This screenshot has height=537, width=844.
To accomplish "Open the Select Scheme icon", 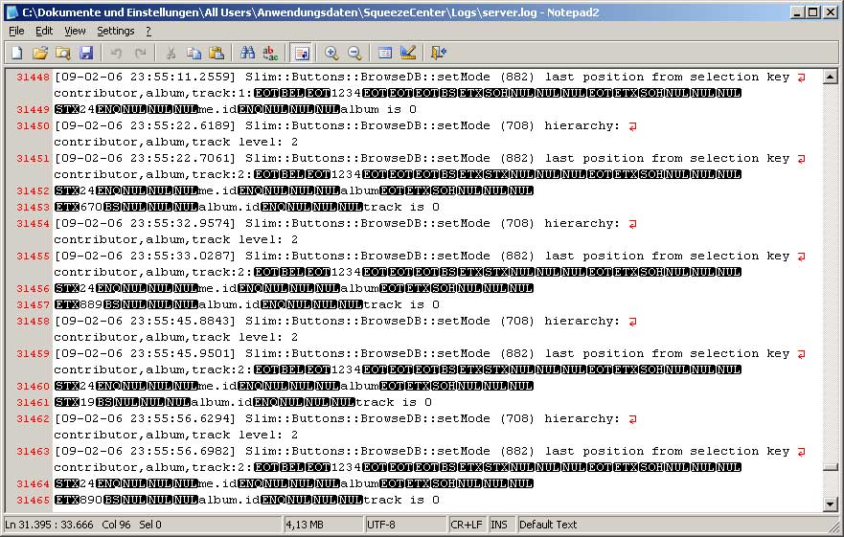I will [x=385, y=54].
